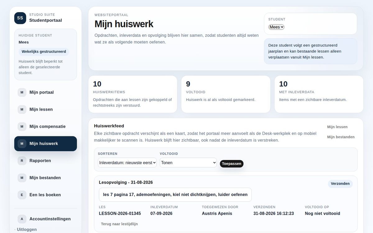Click the Mijn huiswerk page heading
Image resolution: width=373 pixels, height=233 pixels.
pos(124,24)
